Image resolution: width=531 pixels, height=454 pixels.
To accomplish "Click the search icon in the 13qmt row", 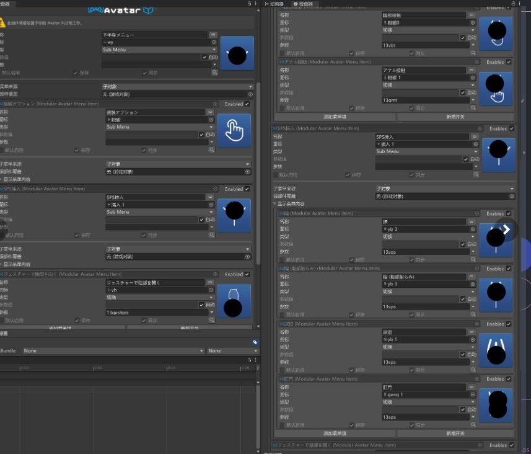I will (473, 108).
